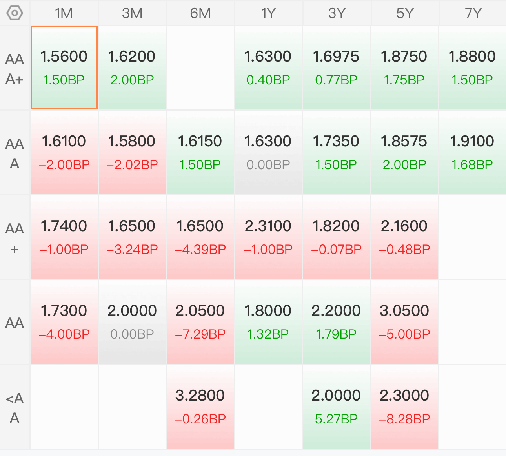The height and width of the screenshot is (456, 506).
Task: Open the highlighted 1.5600 AAA+ 1M cell
Action: click(64, 67)
